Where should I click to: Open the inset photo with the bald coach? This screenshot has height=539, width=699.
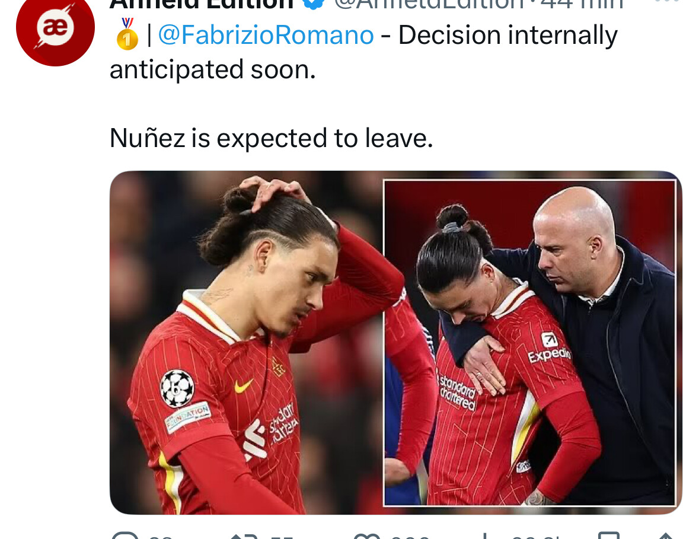tap(529, 342)
